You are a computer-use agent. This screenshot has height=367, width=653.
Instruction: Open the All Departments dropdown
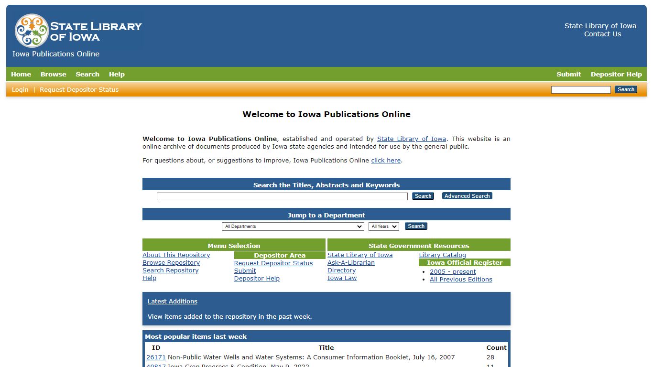(293, 227)
